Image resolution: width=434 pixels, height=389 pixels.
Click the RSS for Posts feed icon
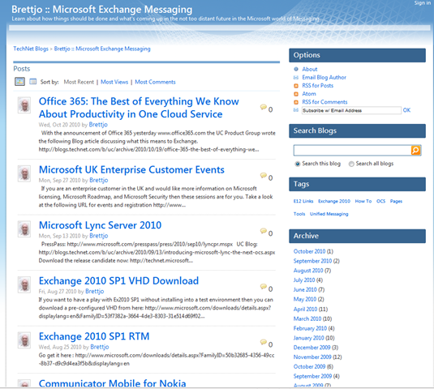296,86
